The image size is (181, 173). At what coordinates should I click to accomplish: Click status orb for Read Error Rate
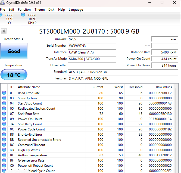(x=4, y=93)
